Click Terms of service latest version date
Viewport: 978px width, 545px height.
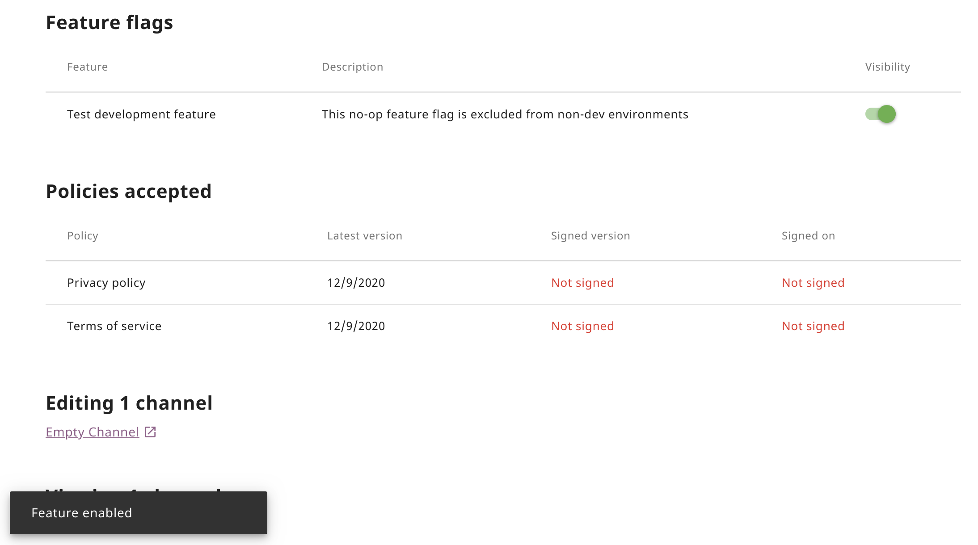[x=356, y=326]
